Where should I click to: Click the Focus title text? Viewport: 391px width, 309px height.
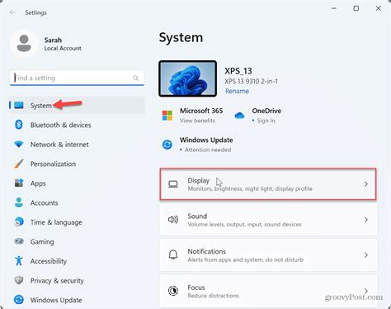point(196,288)
